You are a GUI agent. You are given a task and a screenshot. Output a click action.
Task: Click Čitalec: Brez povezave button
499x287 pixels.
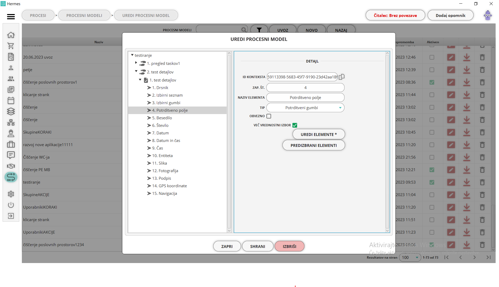pyautogui.click(x=395, y=15)
